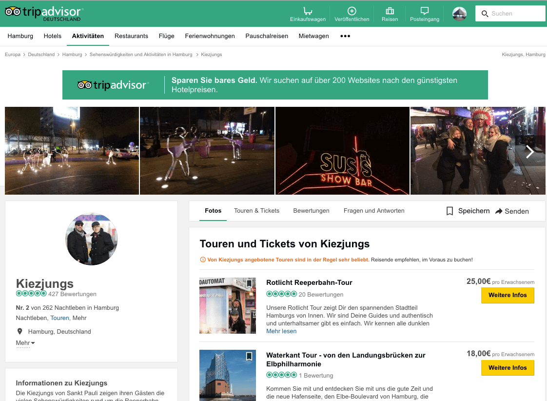This screenshot has width=547, height=401.
Task: Click the Veröffentlichen plus icon
Action: [x=352, y=11]
